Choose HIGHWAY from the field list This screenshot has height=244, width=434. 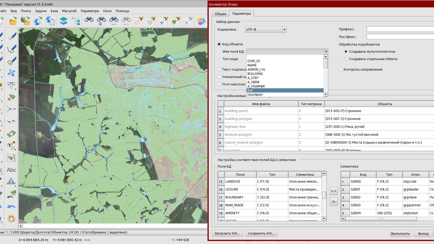tap(255, 95)
